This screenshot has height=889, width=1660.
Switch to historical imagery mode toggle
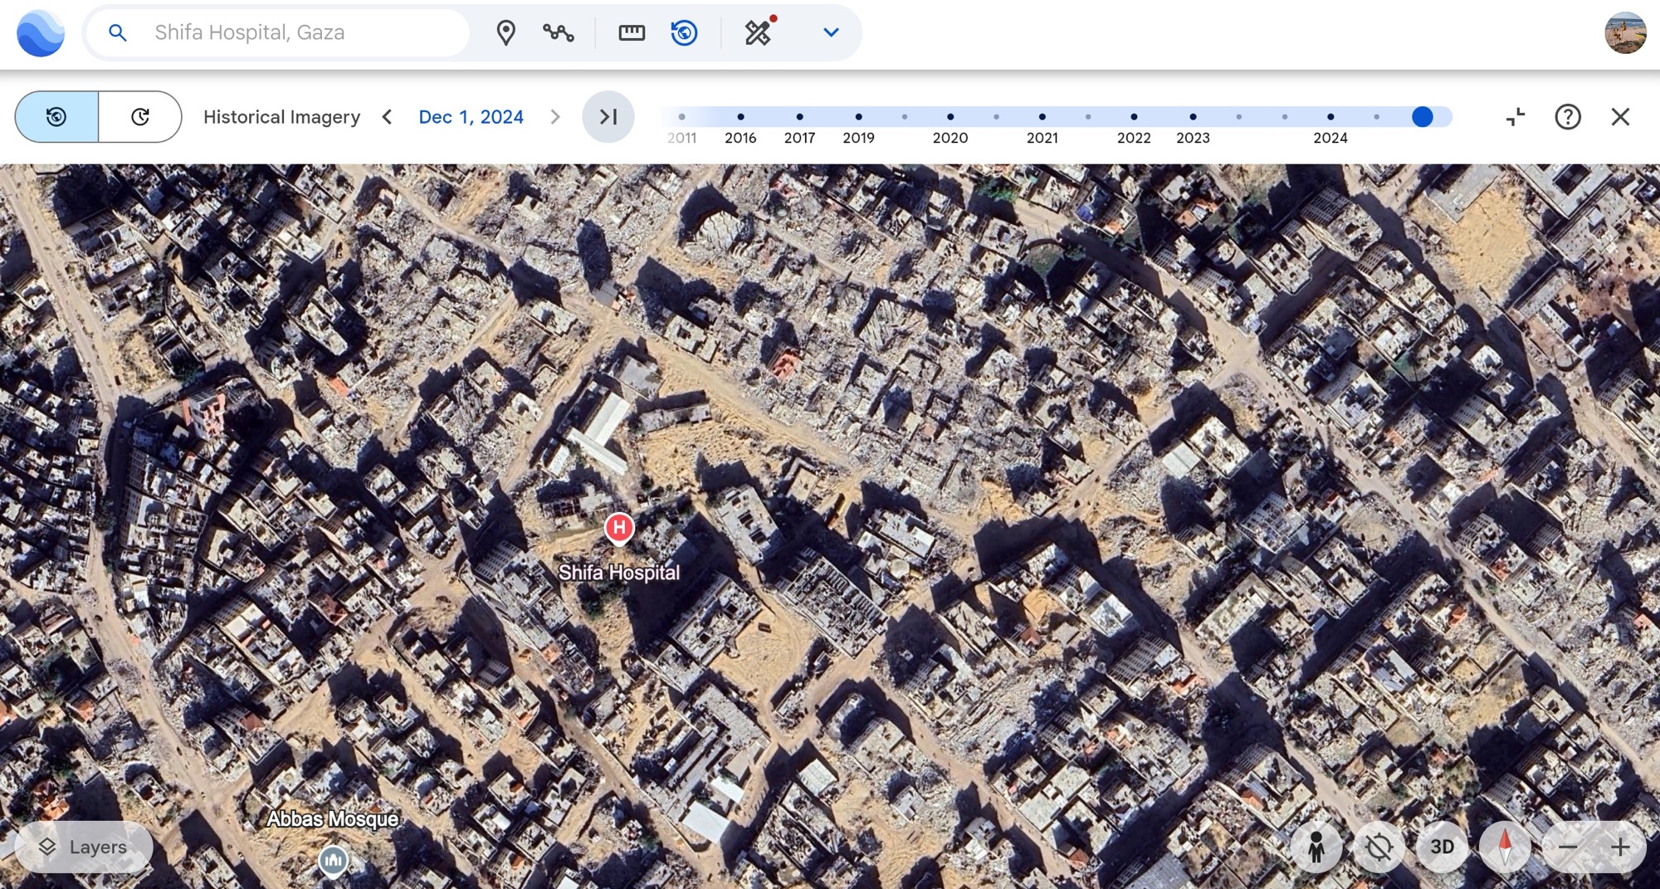click(x=56, y=117)
